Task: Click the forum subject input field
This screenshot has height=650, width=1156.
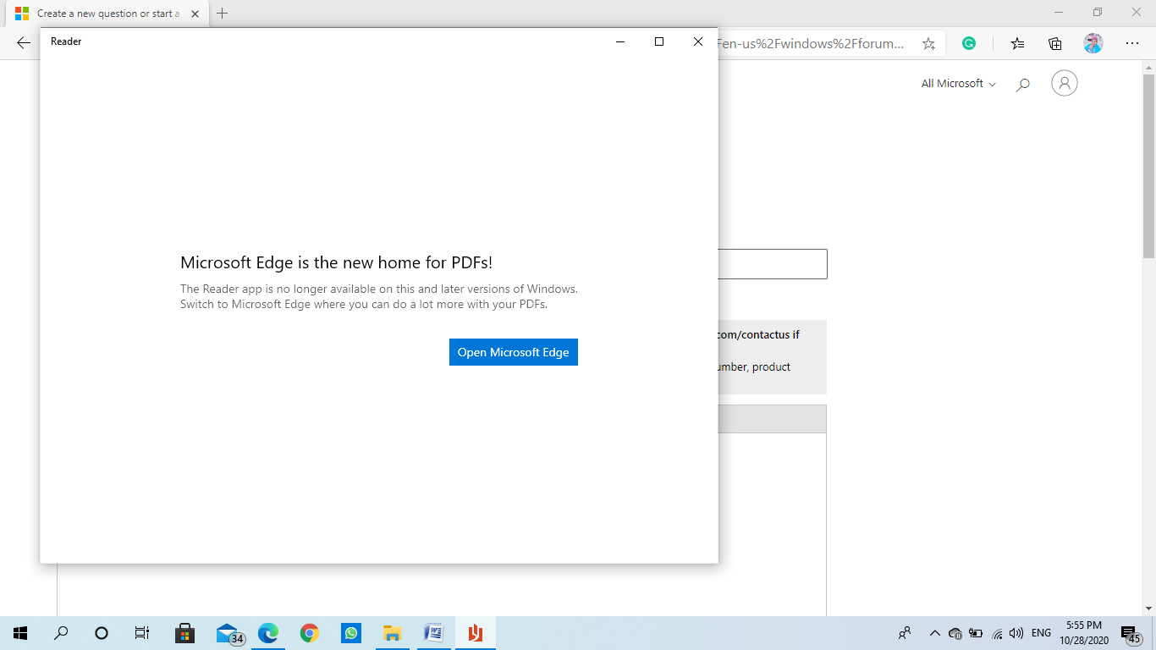Action: pos(772,264)
